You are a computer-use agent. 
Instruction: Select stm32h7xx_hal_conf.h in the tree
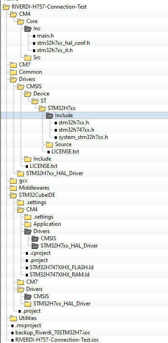point(63,43)
